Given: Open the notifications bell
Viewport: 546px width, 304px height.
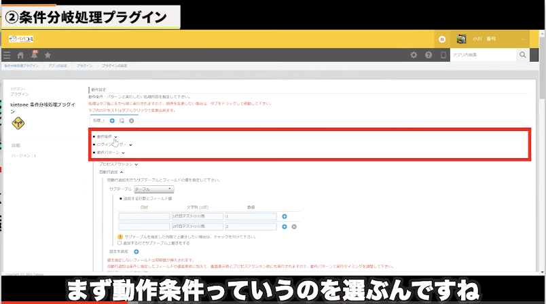Looking at the screenshot, I should 34,55.
